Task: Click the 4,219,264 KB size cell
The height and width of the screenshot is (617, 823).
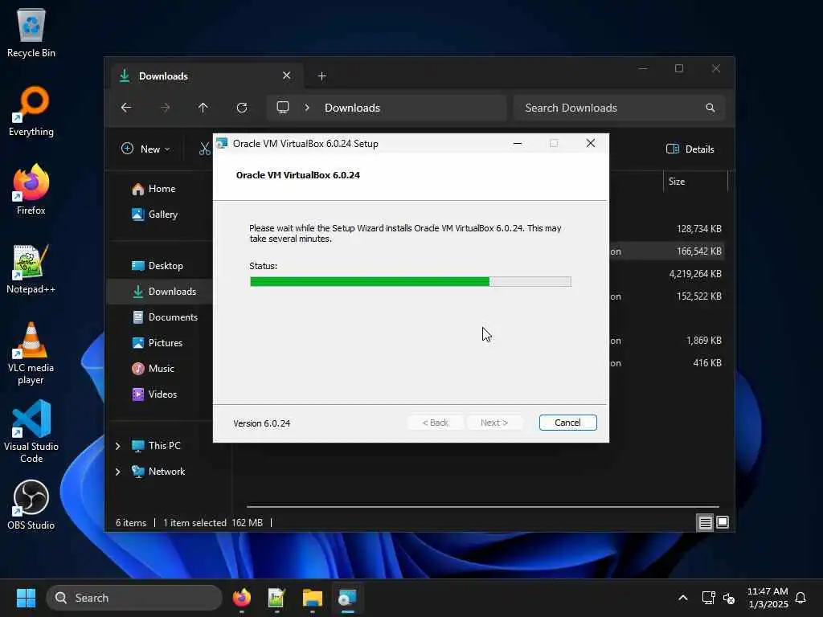Action: (x=695, y=274)
